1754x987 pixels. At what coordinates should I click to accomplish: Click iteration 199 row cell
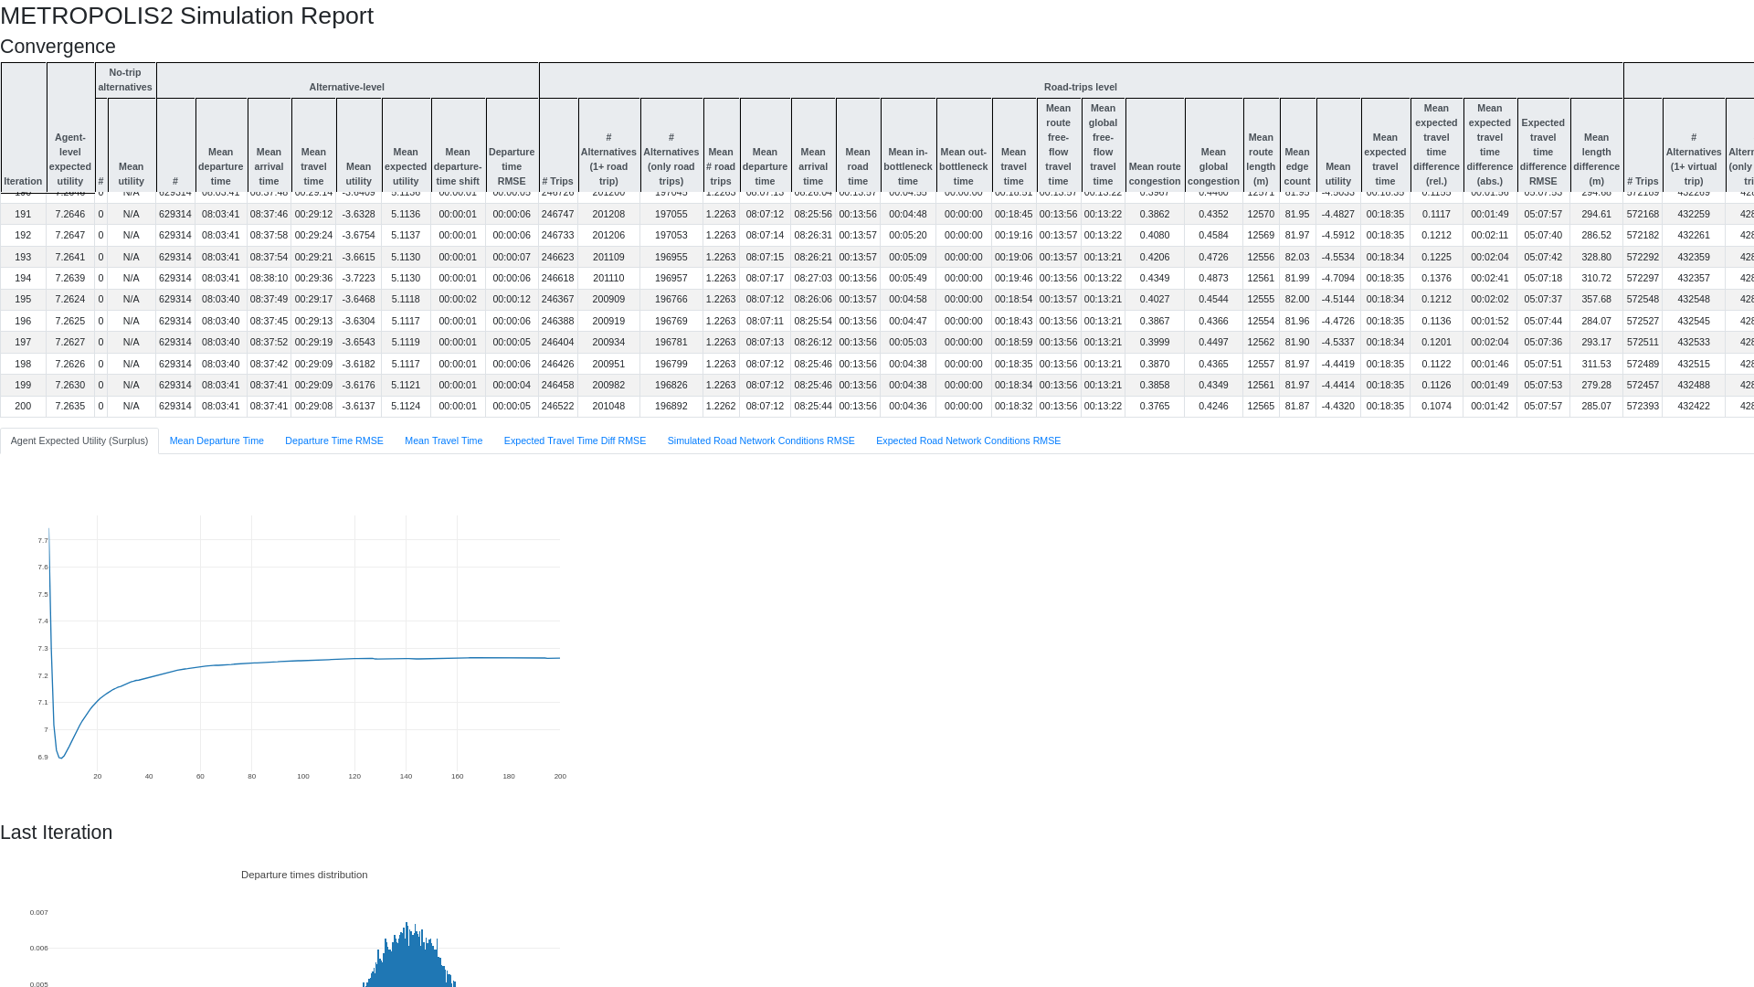point(23,385)
